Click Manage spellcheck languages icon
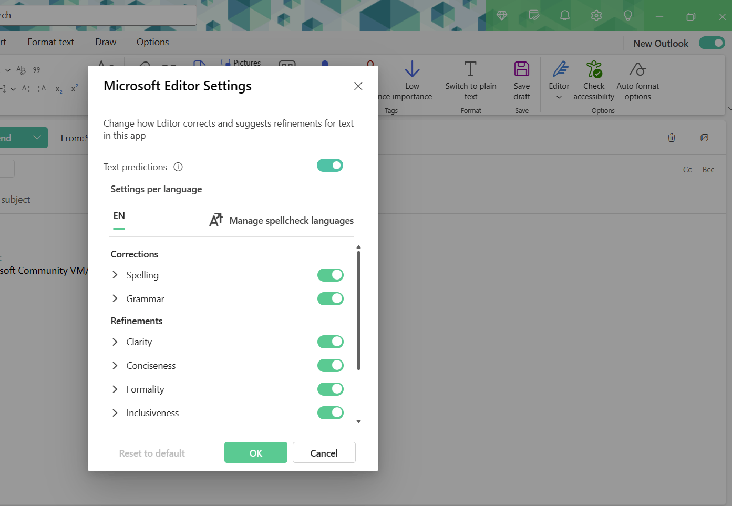Screen dimensions: 732x506 coord(216,220)
